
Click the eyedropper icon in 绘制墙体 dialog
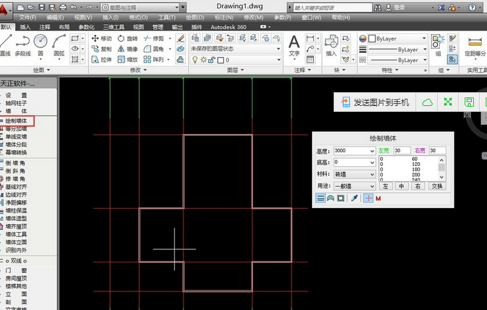pos(355,198)
